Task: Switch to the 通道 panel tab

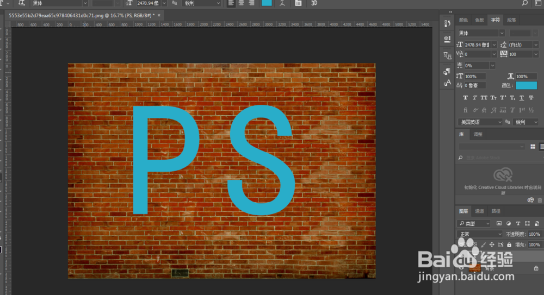Action: point(479,211)
